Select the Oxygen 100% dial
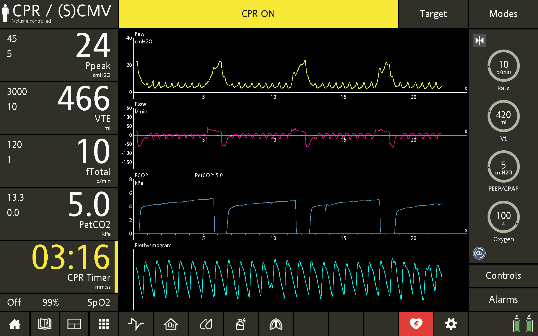The image size is (538, 336). tap(504, 217)
